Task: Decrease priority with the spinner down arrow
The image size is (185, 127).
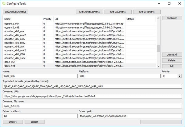Action: (179, 77)
